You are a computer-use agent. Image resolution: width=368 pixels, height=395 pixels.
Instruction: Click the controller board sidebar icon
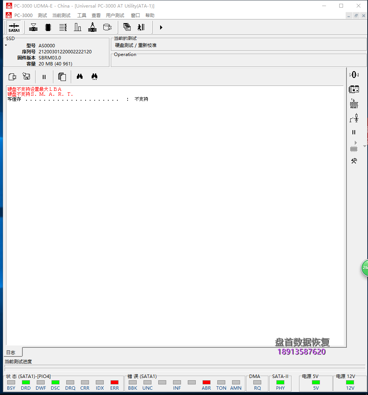coord(354,89)
